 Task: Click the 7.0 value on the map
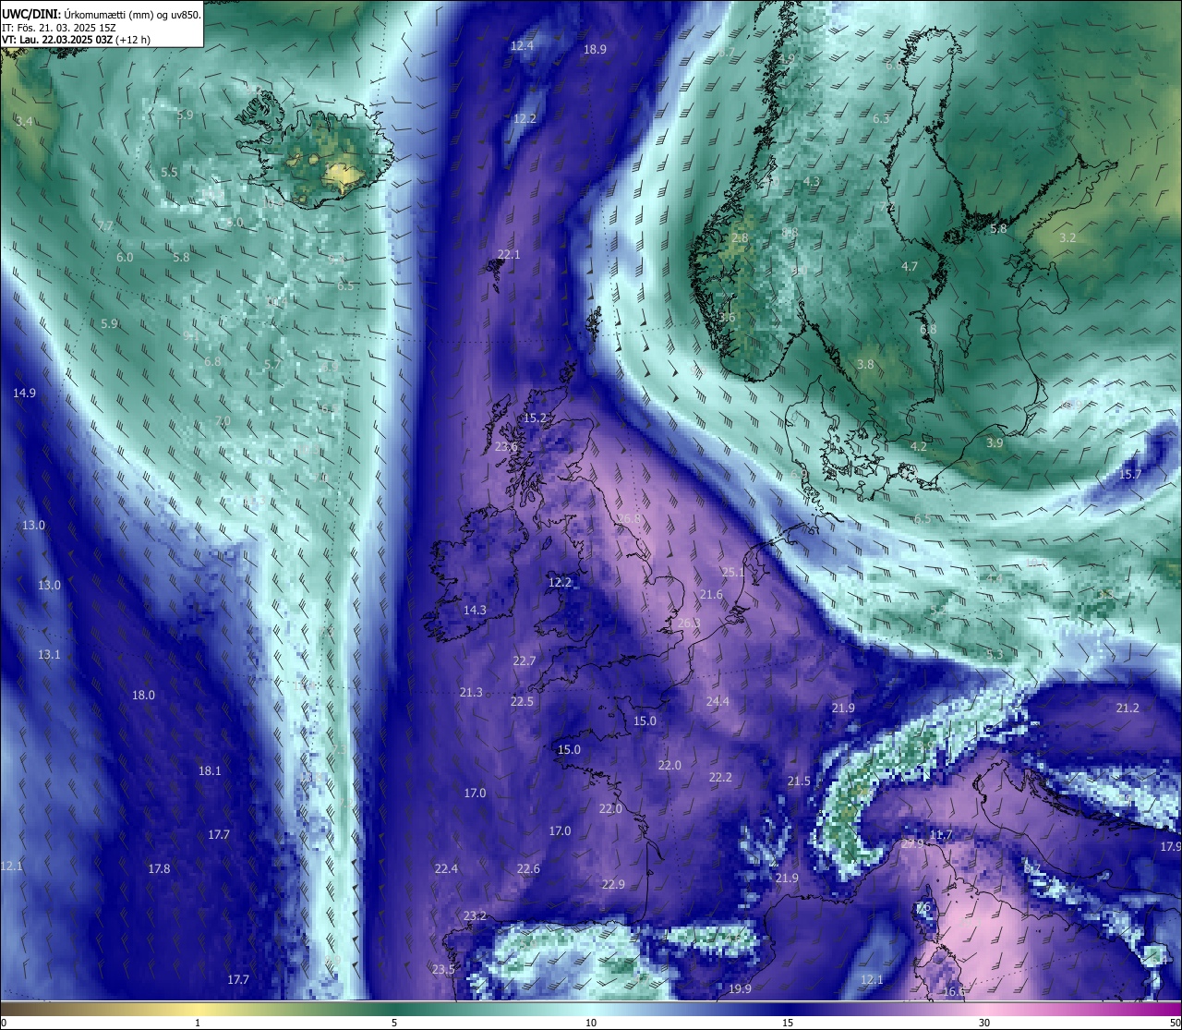[x=223, y=421]
